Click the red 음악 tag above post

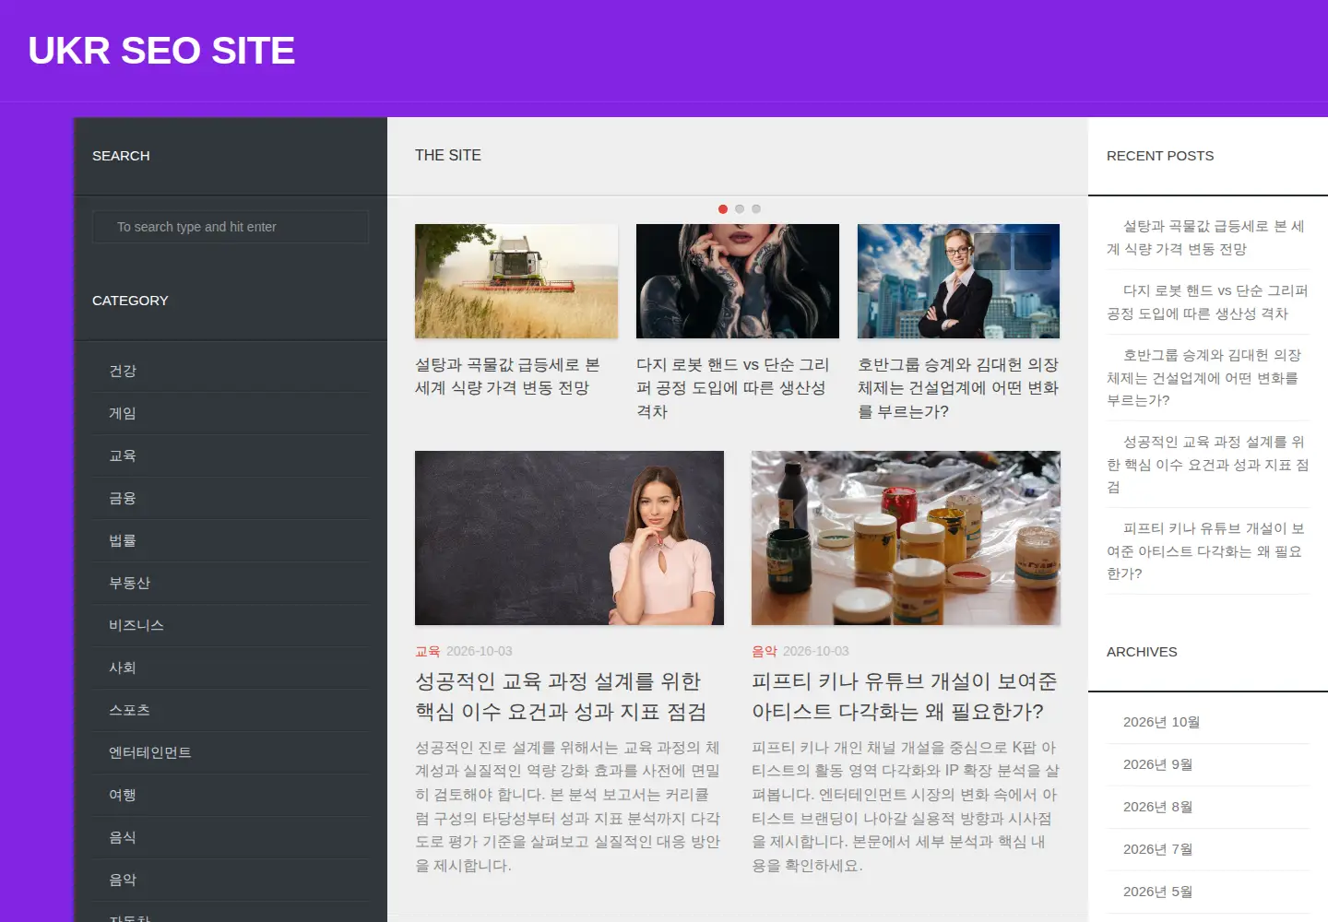765,651
